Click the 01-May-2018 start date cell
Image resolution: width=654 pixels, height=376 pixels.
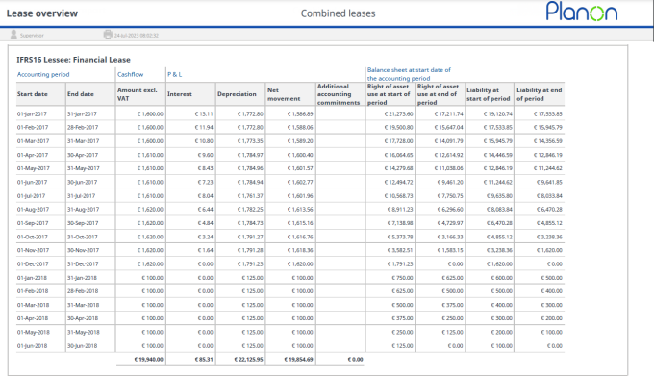pos(34,332)
